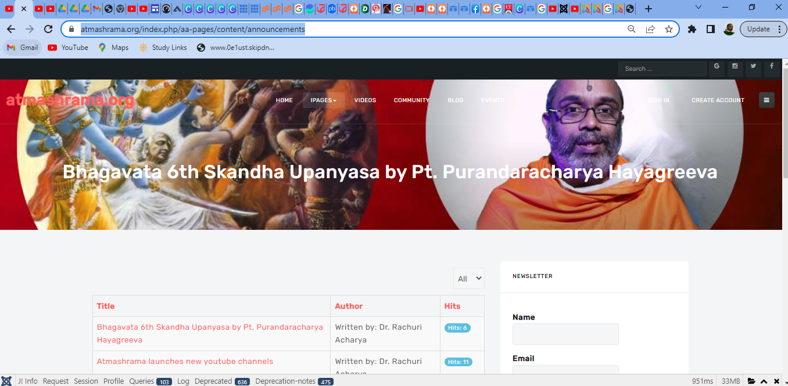Viewport: 788px width, 386px height.
Task: Open BLOG in site navigation
Action: click(456, 100)
